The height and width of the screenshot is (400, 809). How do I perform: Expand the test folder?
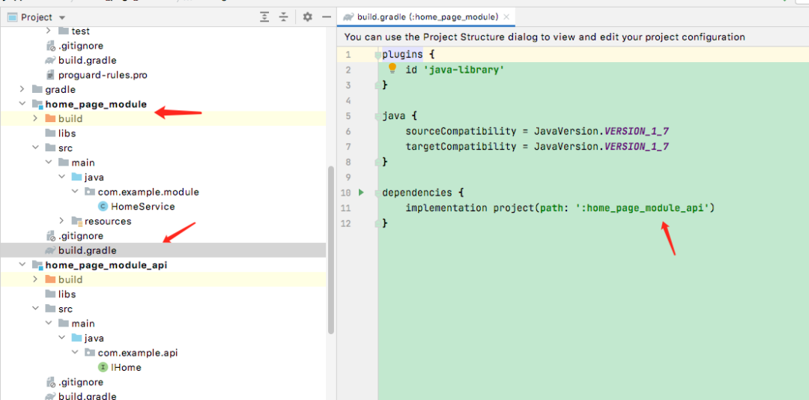click(x=49, y=31)
